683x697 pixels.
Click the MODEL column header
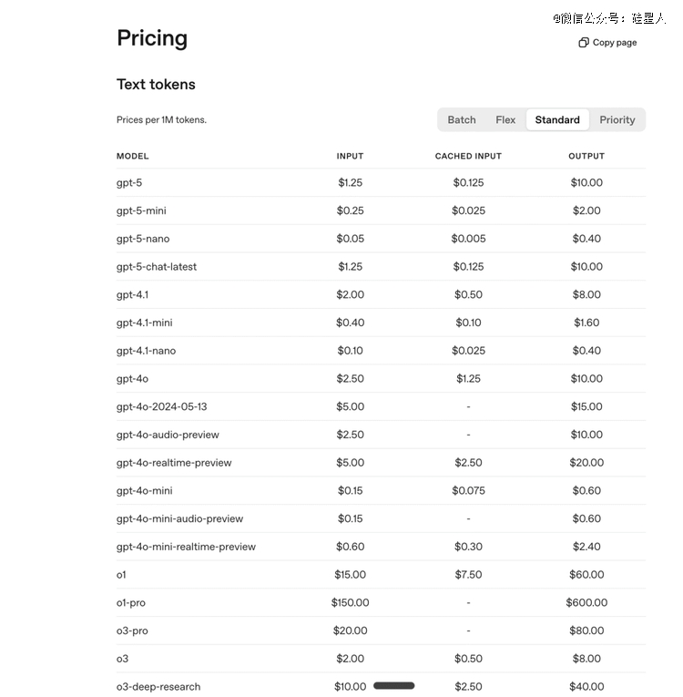pos(132,157)
